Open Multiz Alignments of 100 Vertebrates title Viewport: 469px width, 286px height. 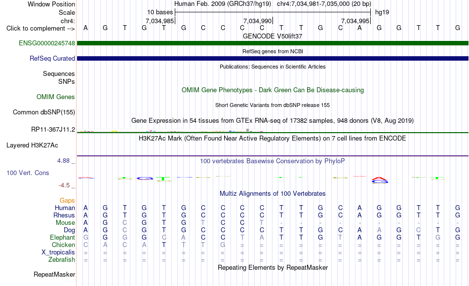273,194
